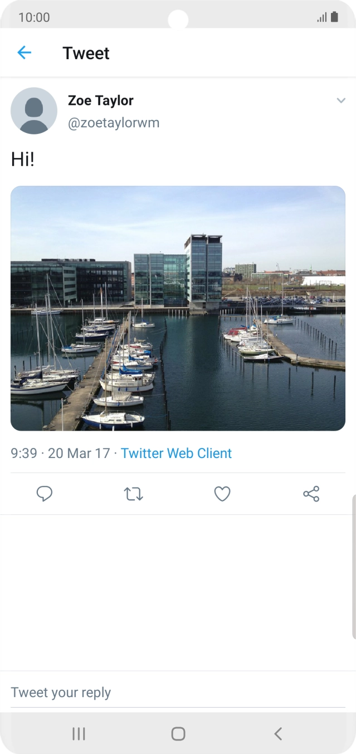Open the Twitter Web Client link
356x754 pixels.
click(x=176, y=453)
